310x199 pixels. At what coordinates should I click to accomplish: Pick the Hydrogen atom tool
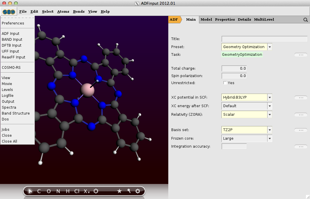[x=68, y=191]
